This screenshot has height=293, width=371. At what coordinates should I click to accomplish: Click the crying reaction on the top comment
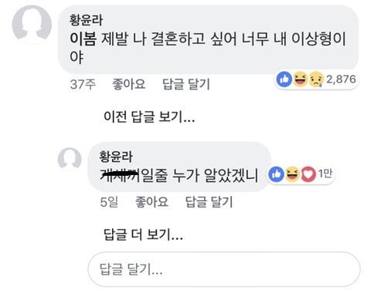(x=316, y=79)
